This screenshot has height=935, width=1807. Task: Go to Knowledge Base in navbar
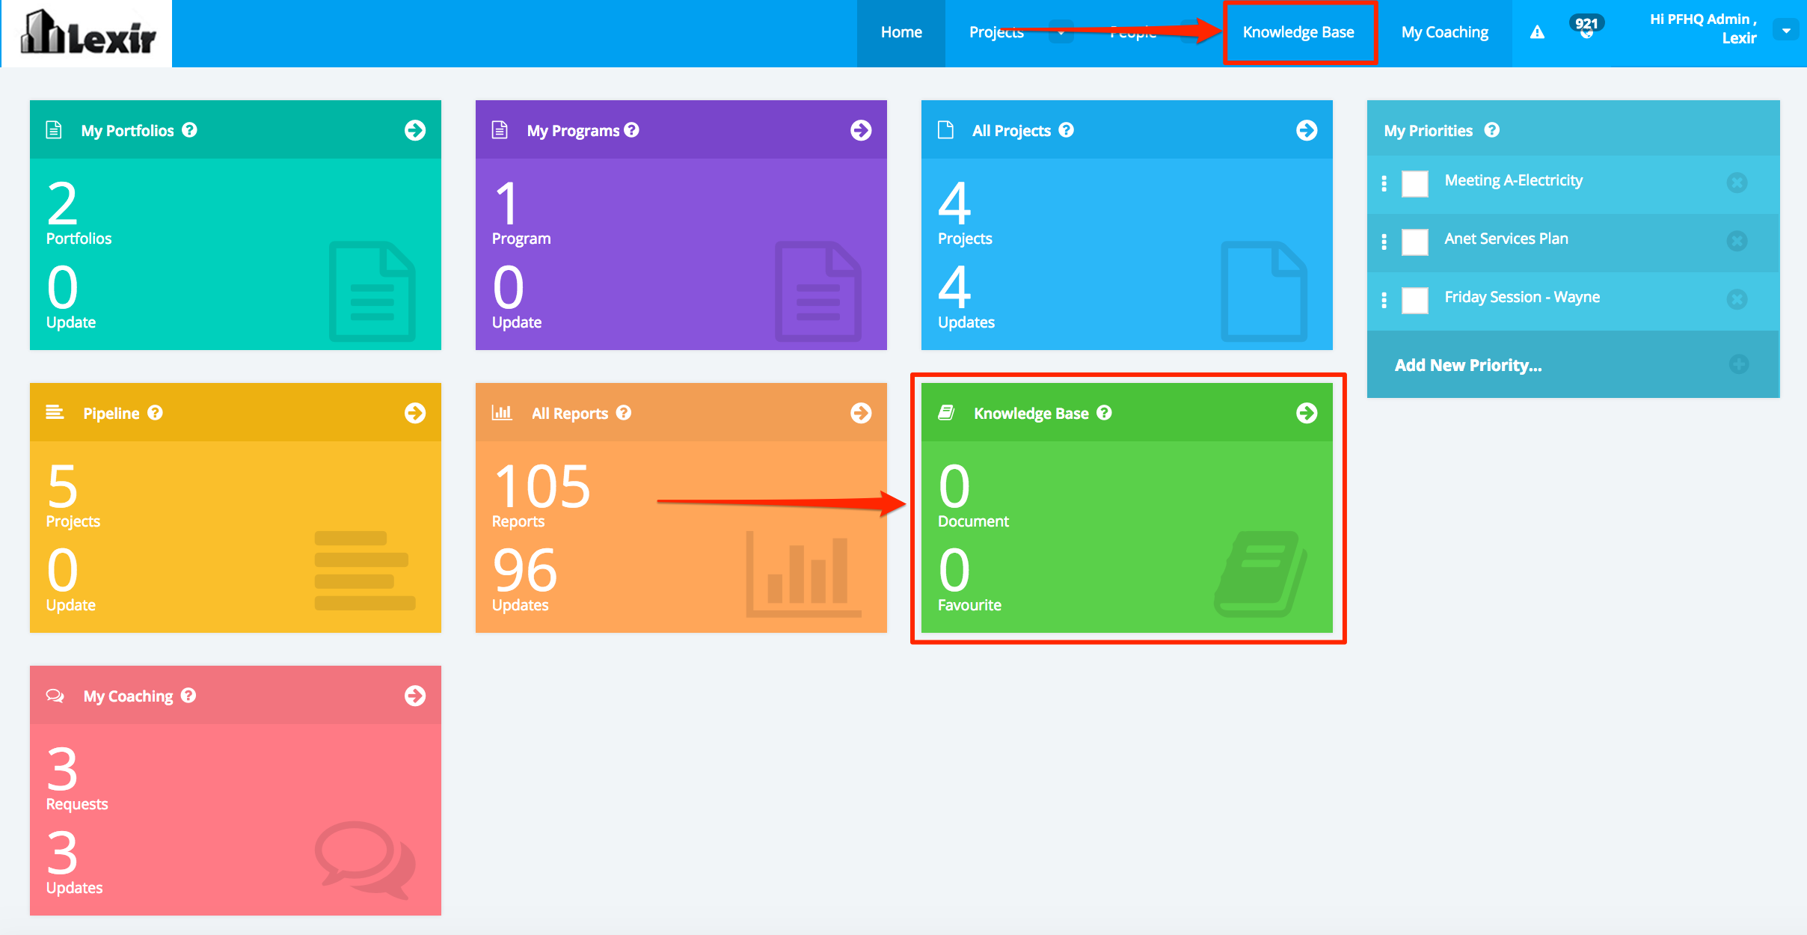point(1298,32)
